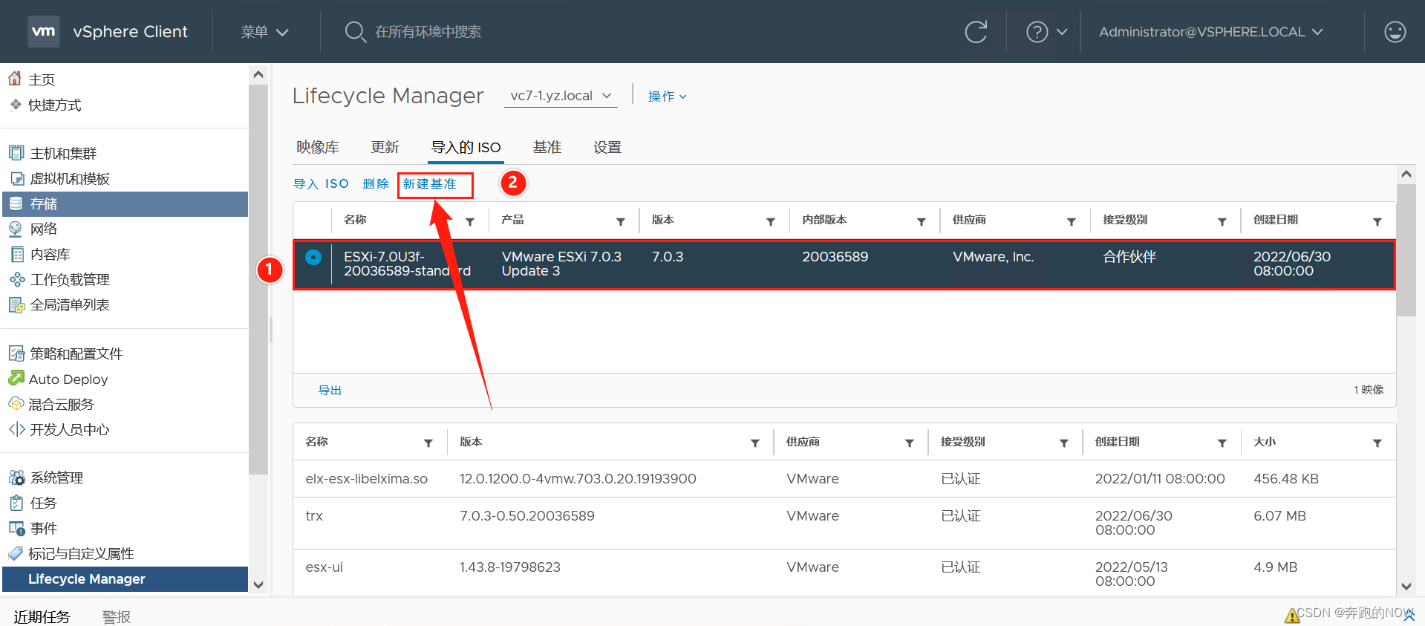The width and height of the screenshot is (1425, 626).
Task: Click the vSphere Client title
Action: coord(130,32)
